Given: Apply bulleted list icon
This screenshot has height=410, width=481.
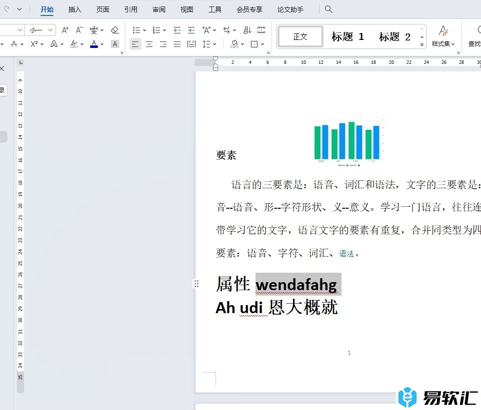Looking at the screenshot, I should pyautogui.click(x=136, y=30).
